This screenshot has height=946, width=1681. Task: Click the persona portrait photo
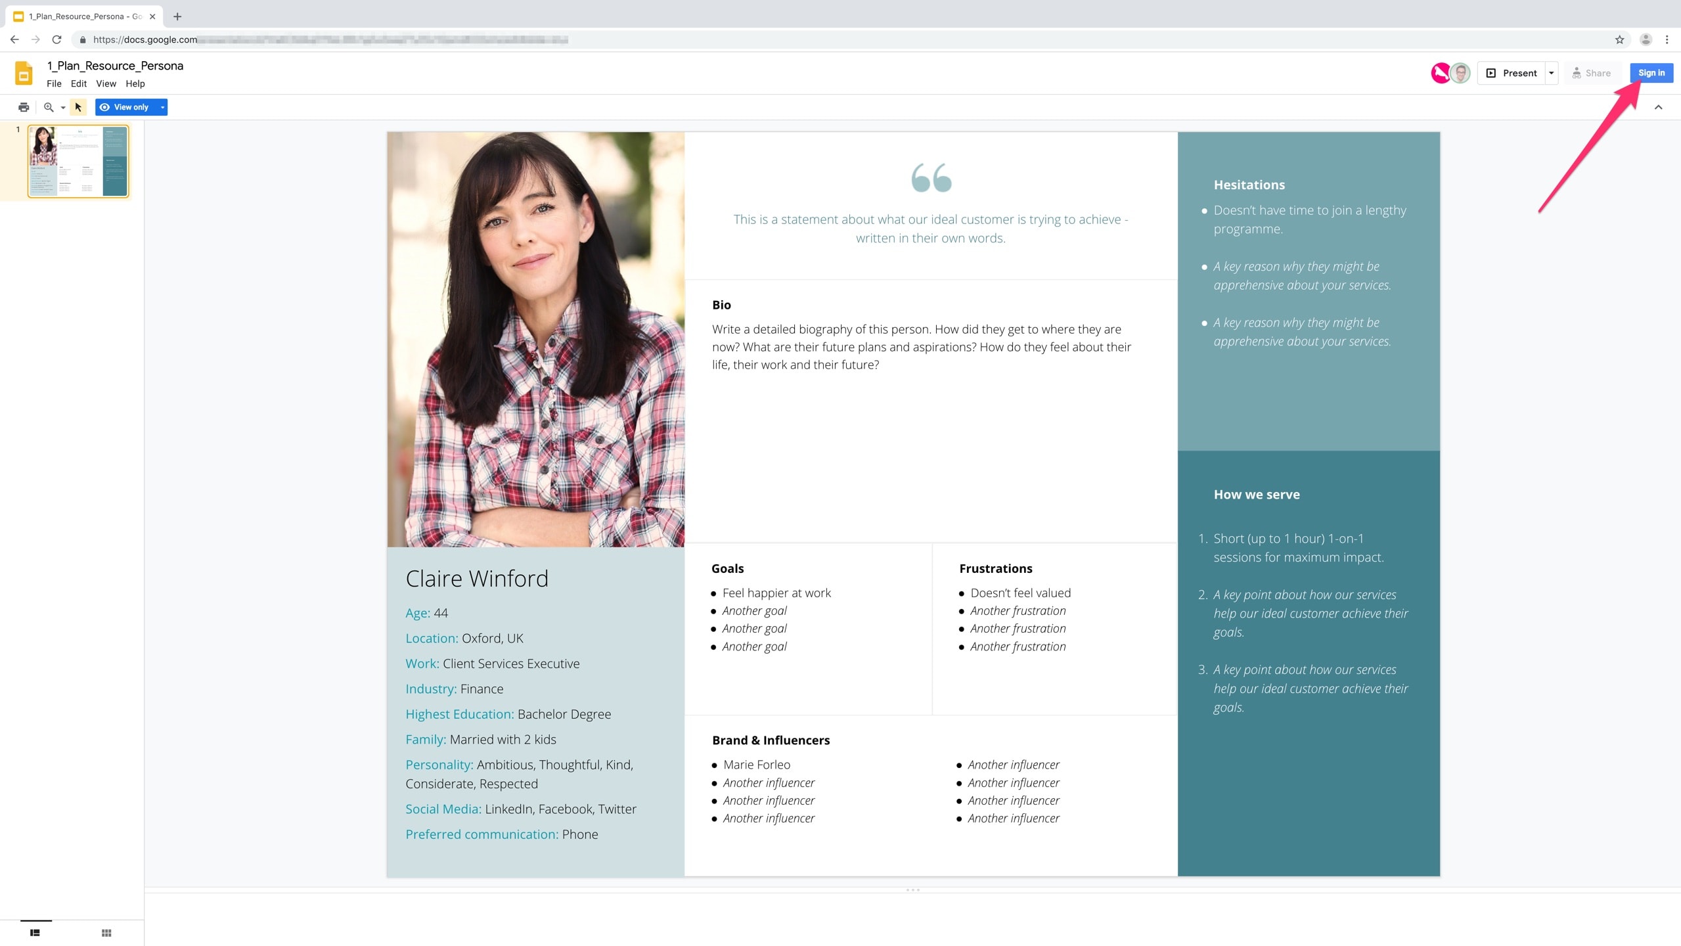pyautogui.click(x=535, y=339)
